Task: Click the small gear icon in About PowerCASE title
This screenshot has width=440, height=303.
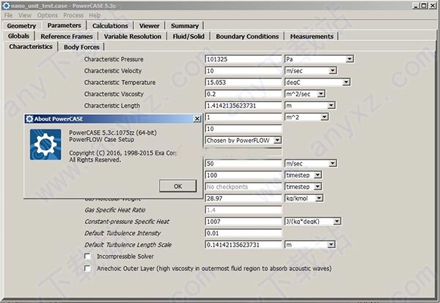Action: click(29, 119)
